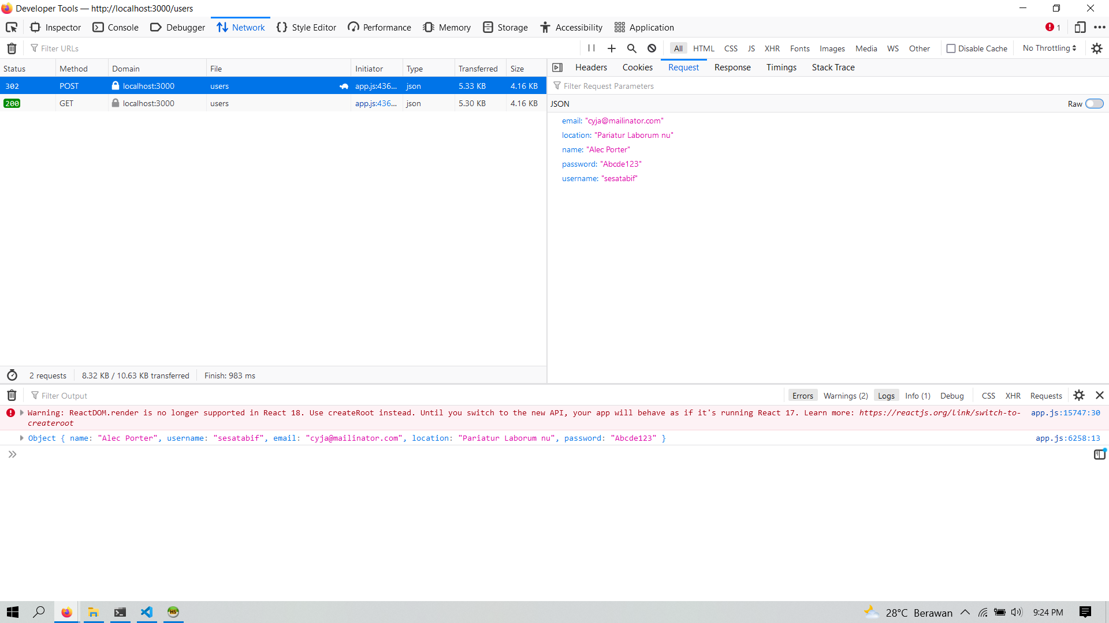Open the Debugger panel tab
The height and width of the screenshot is (623, 1109).
click(178, 27)
